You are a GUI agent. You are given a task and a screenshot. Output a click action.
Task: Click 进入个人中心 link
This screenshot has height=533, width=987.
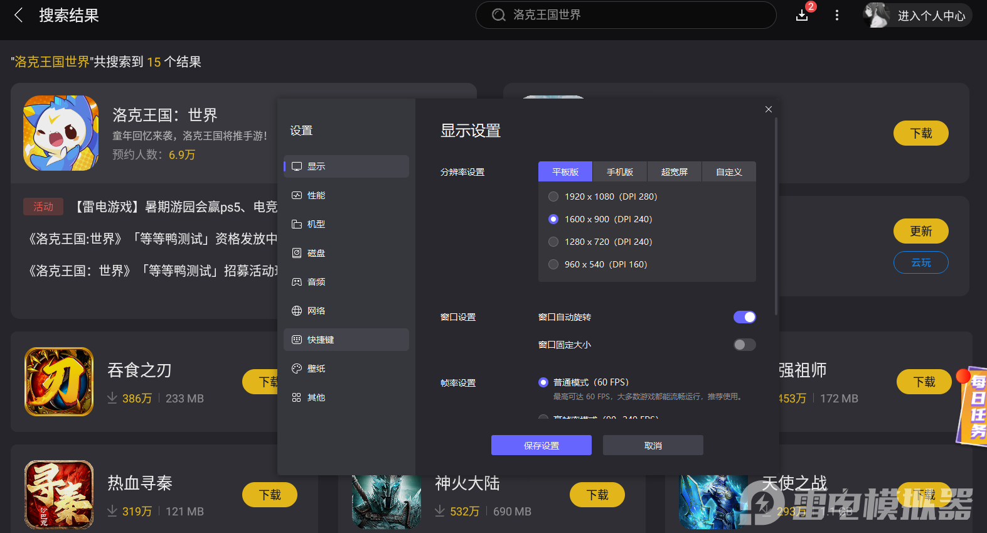coord(931,16)
